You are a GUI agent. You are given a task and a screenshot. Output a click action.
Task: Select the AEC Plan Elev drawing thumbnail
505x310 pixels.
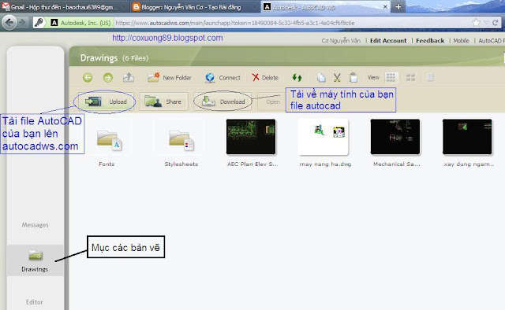coord(251,137)
